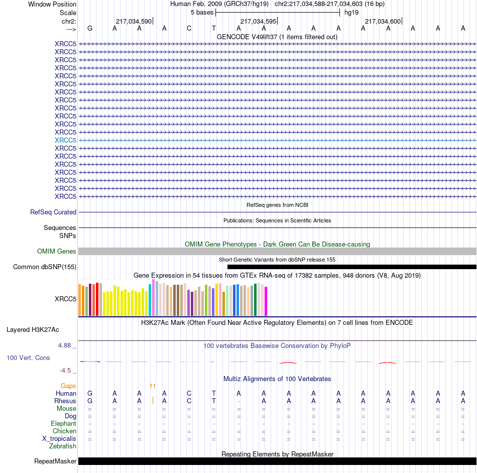The image size is (477, 473).
Task: Click the Layered H3K27Ac track label
Action: [33, 330]
